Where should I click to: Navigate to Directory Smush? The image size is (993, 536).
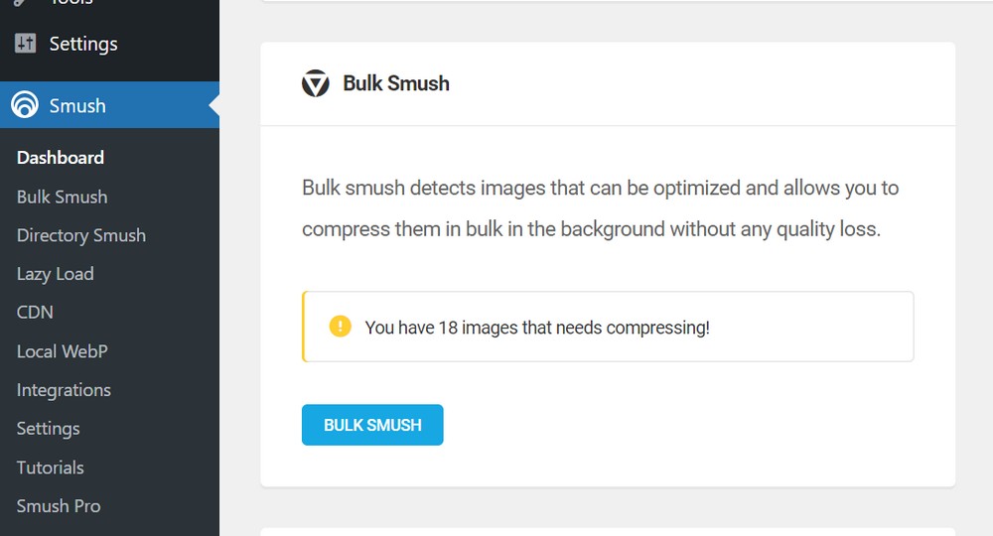[81, 235]
